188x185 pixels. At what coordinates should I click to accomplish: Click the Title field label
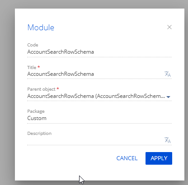pos(32,67)
